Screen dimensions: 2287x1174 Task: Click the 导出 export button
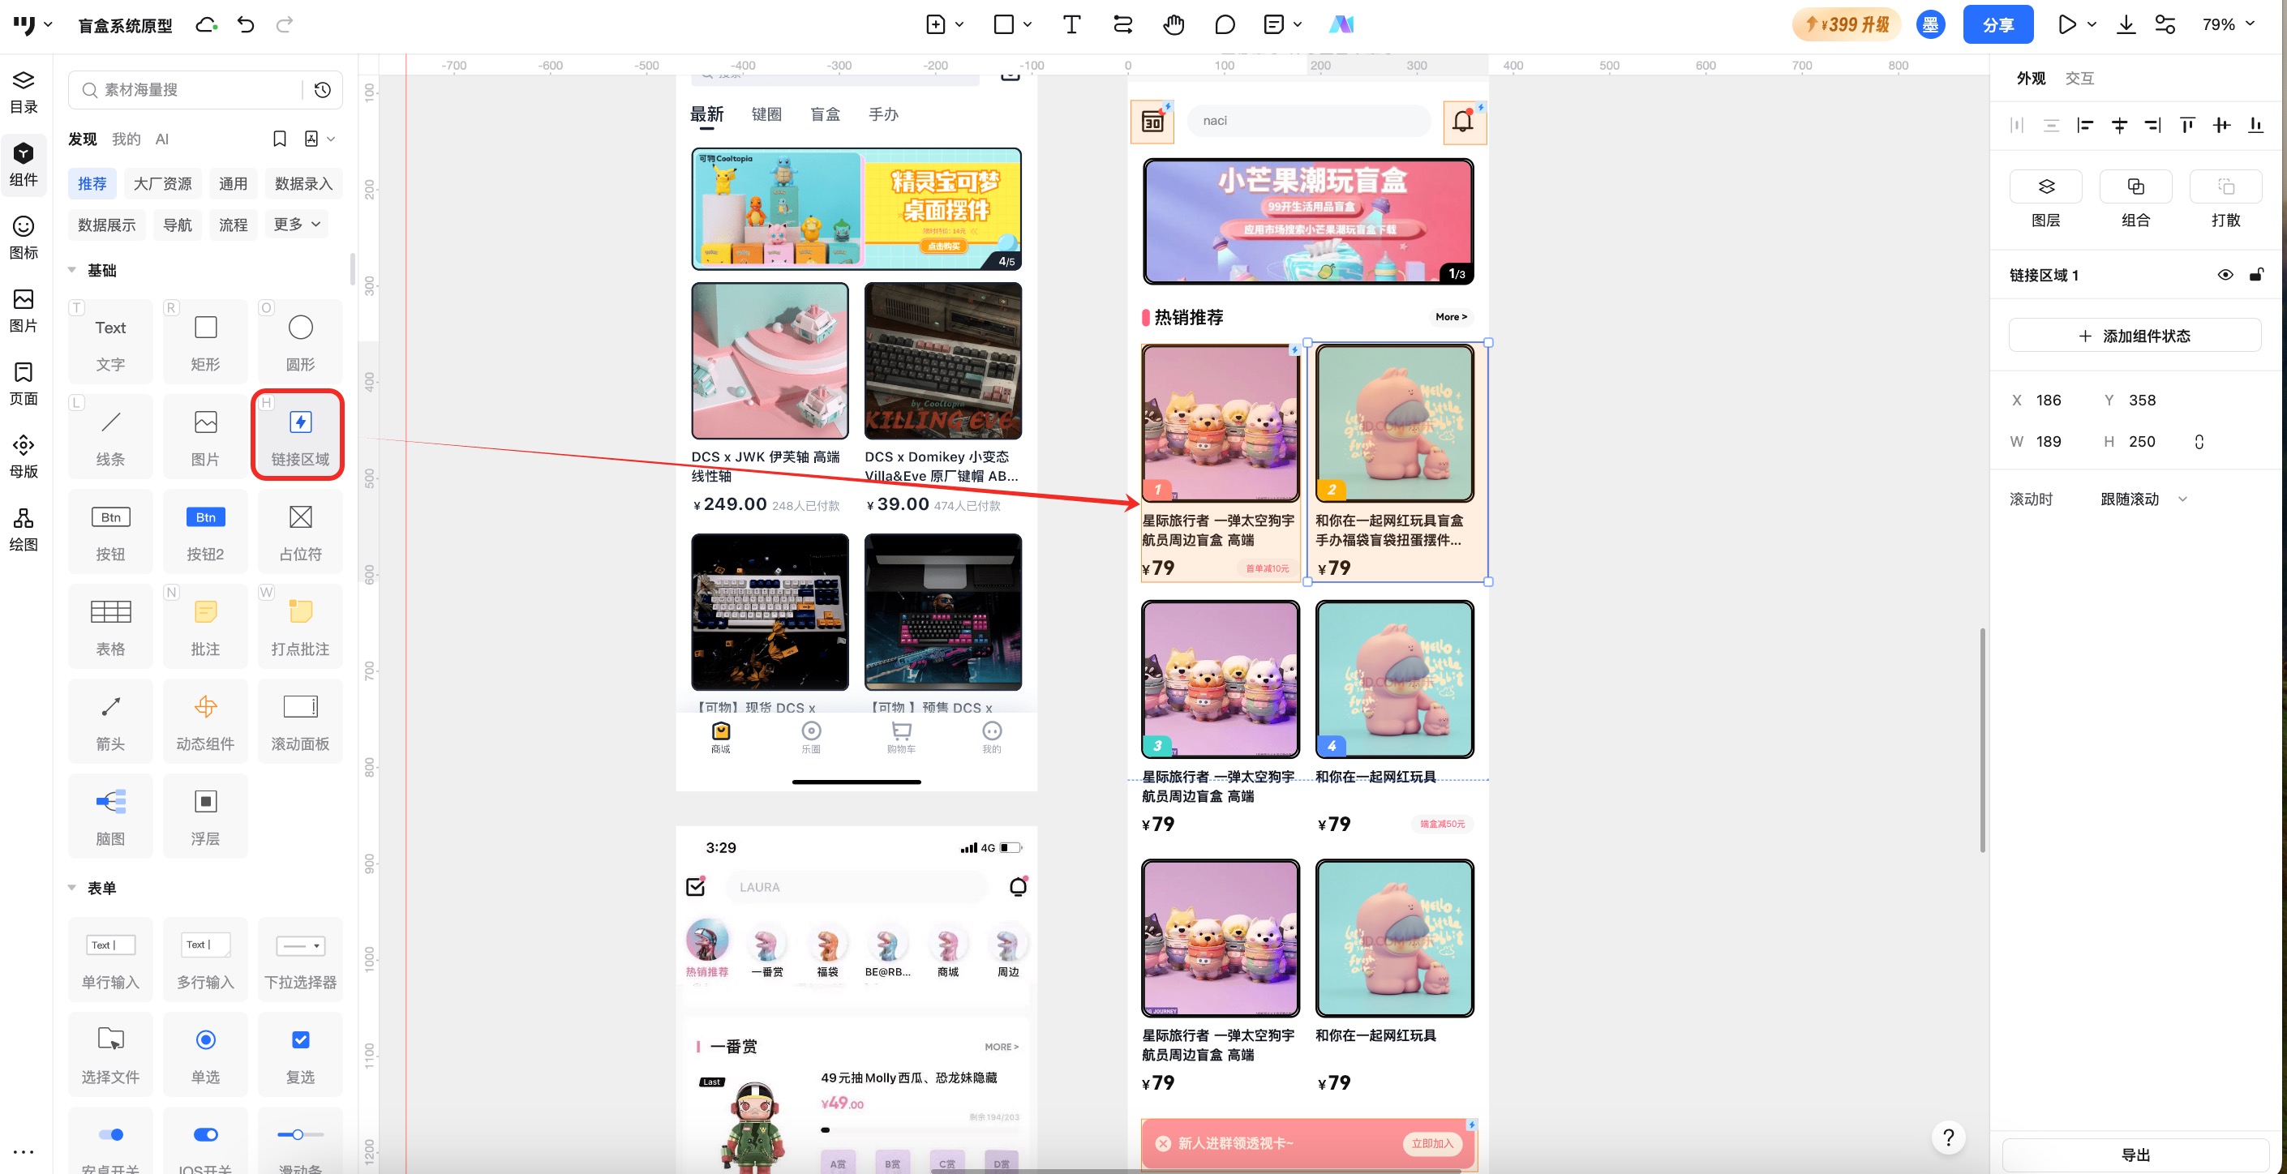point(2135,1155)
